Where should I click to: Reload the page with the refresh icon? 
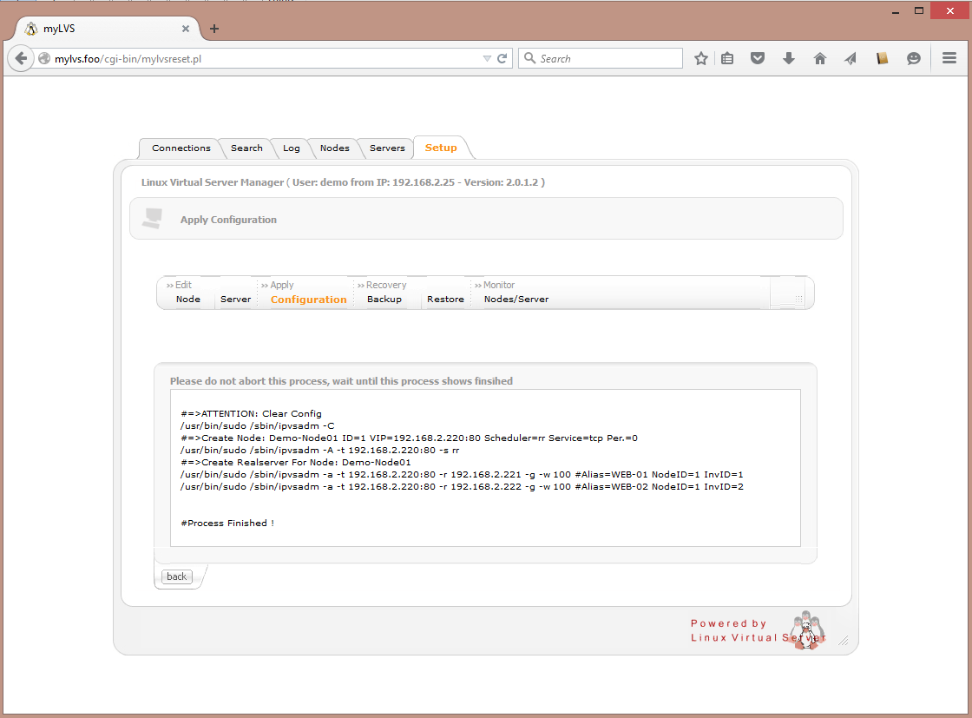(502, 58)
